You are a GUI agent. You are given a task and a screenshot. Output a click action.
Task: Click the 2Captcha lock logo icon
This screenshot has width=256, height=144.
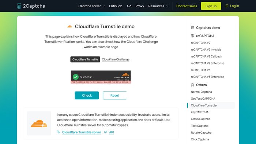(x=19, y=6)
